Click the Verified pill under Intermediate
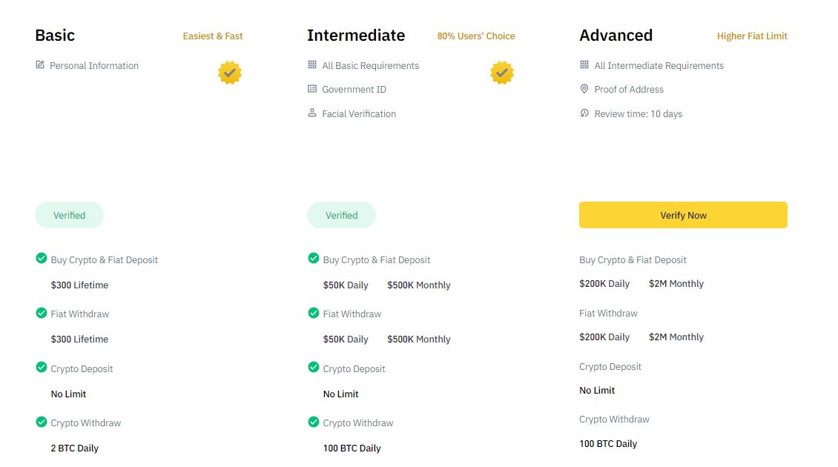This screenshot has height=467, width=838. 341,215
